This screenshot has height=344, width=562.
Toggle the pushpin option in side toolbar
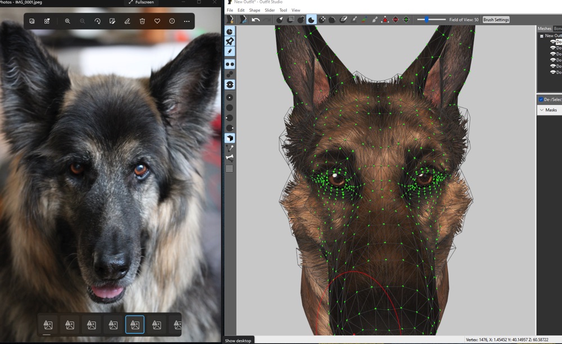tap(230, 42)
